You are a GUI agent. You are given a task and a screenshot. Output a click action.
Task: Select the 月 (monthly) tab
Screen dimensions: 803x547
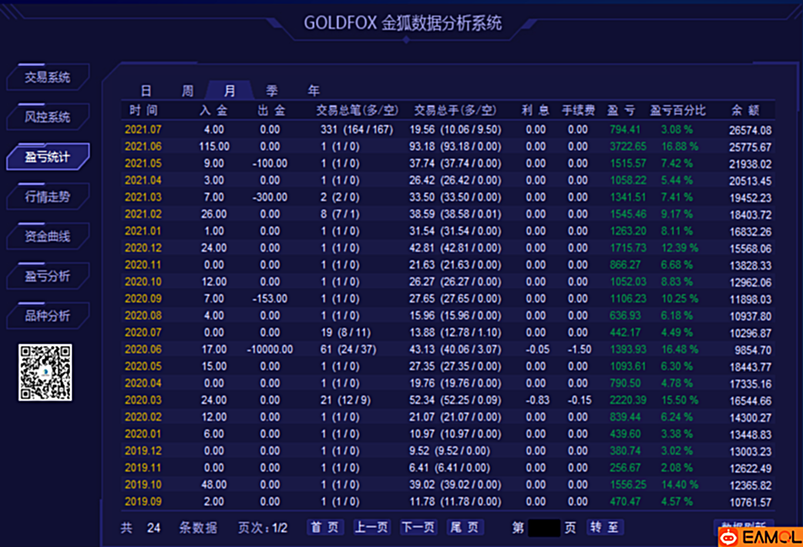point(230,90)
